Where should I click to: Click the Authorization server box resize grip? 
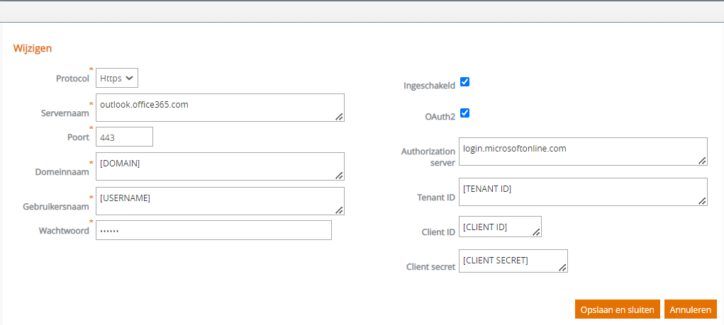point(702,160)
